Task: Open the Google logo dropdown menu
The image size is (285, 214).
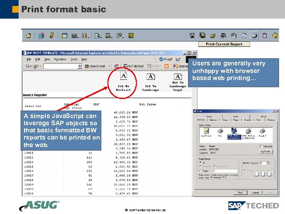Action: (33, 66)
